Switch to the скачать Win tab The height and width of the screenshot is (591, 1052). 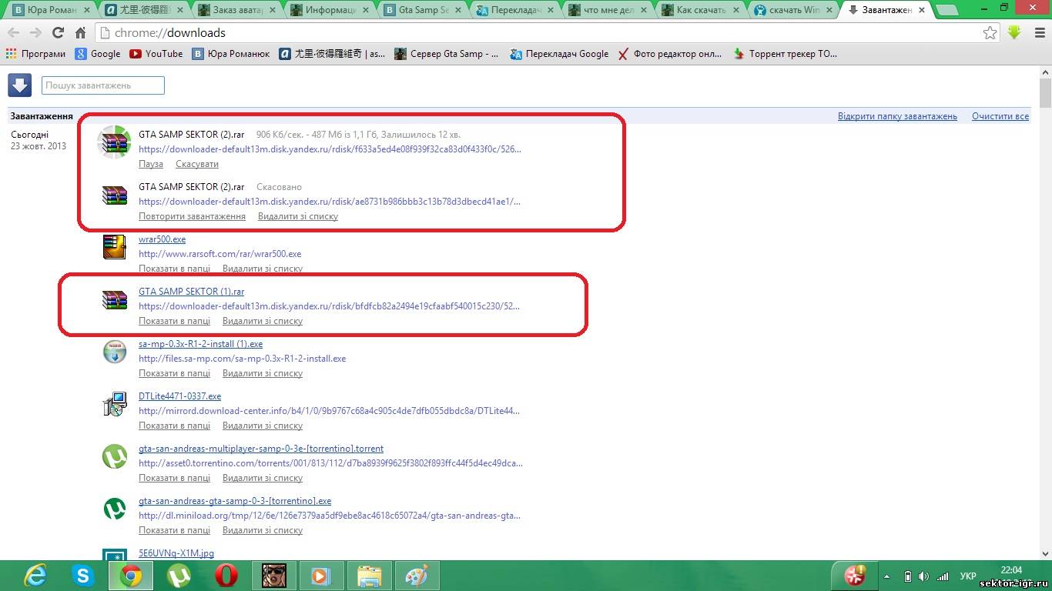[x=794, y=11]
